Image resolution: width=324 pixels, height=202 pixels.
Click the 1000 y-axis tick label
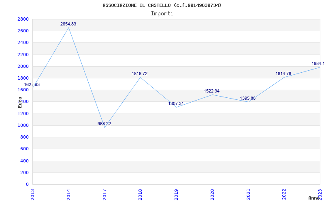pos(23,125)
